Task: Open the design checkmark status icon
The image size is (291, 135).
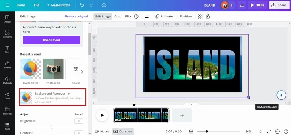Action: [x=278, y=131]
